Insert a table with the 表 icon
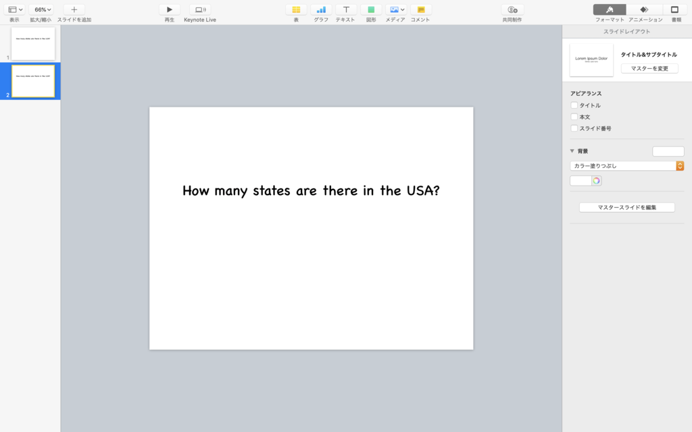This screenshot has height=432, width=692. (x=296, y=9)
